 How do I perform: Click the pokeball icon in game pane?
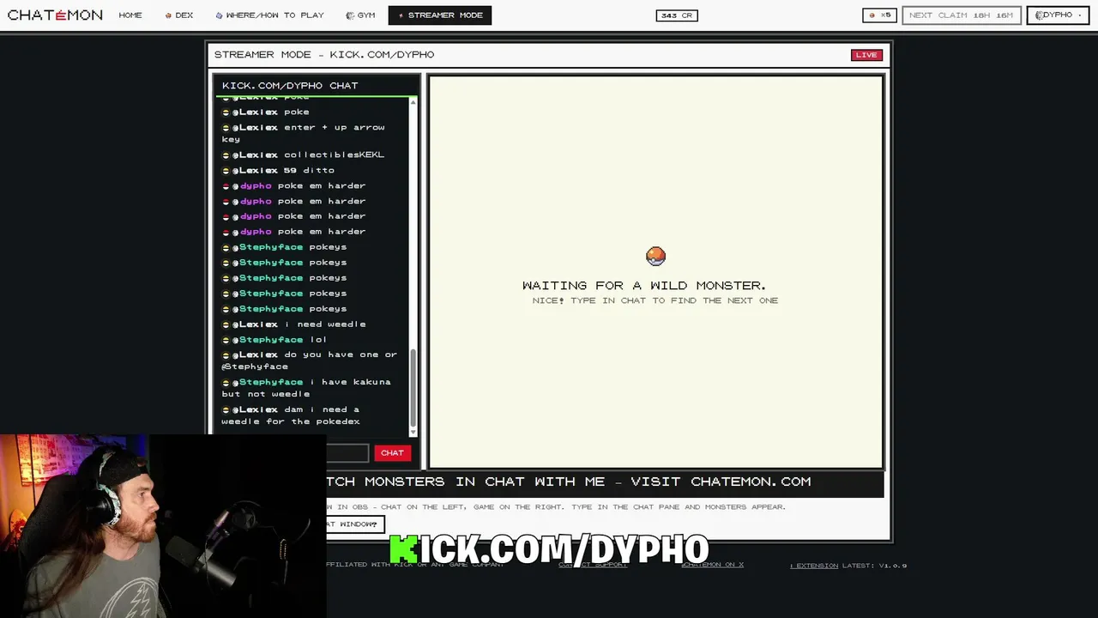[655, 256]
